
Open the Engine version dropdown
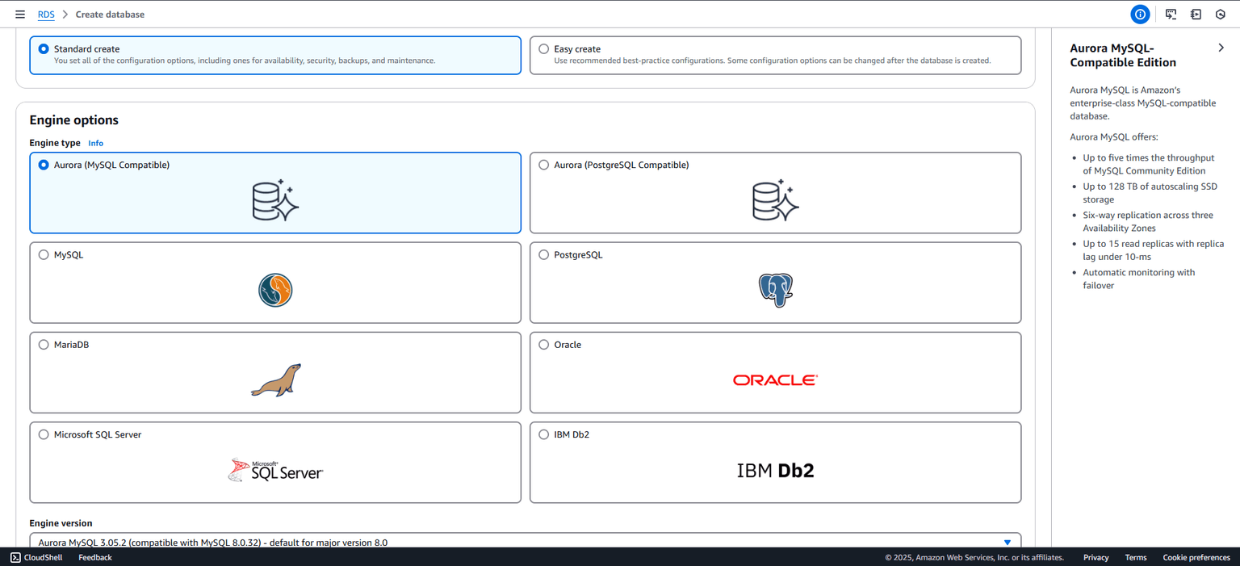pos(525,542)
